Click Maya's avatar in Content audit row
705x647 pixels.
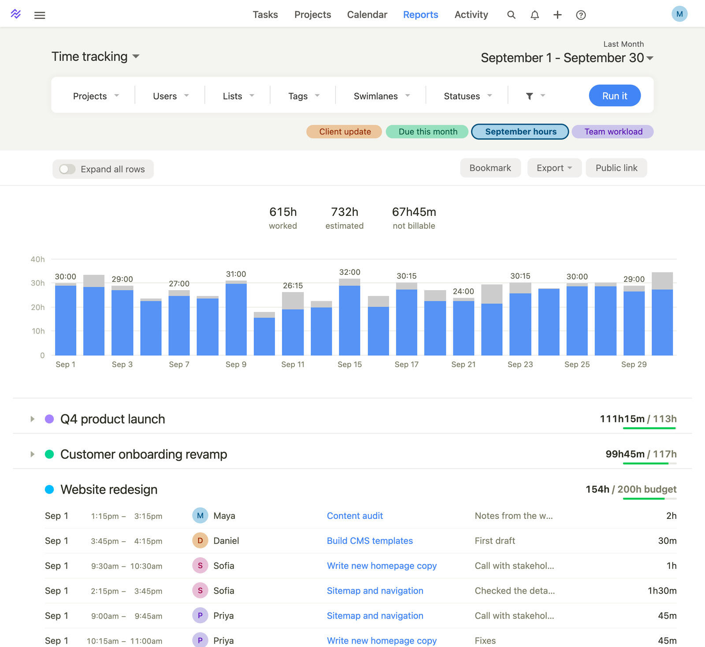click(200, 516)
